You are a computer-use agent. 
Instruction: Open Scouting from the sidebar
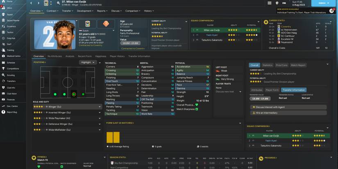coord(10,75)
